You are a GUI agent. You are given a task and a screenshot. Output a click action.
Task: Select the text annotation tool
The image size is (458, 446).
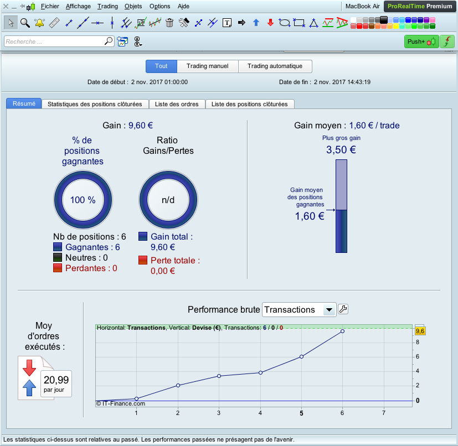click(227, 23)
